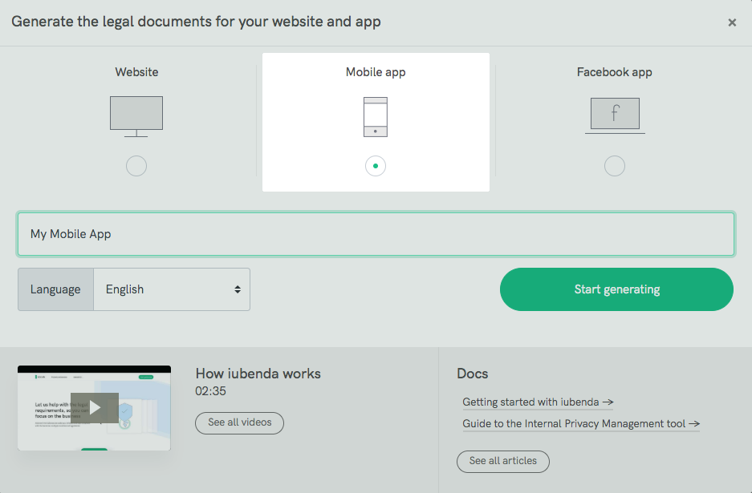Click the Mobile app phone icon

point(375,115)
